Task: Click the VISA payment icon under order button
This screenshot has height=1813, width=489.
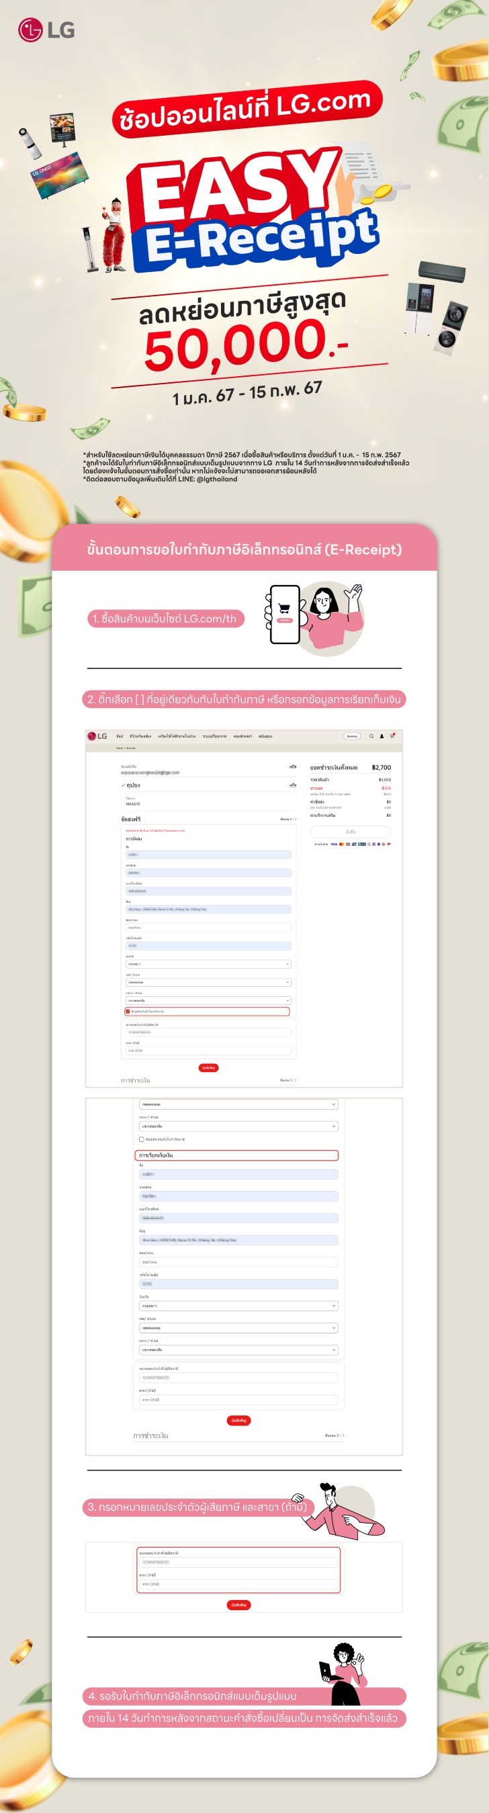Action: click(334, 844)
